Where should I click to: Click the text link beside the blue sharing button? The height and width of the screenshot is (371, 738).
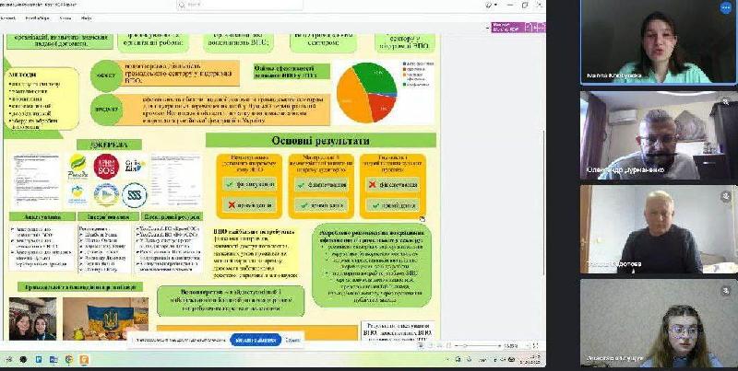click(x=292, y=340)
